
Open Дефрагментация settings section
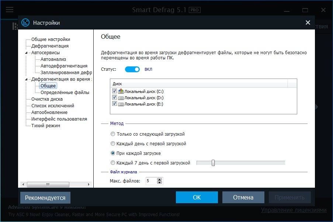(x=50, y=46)
